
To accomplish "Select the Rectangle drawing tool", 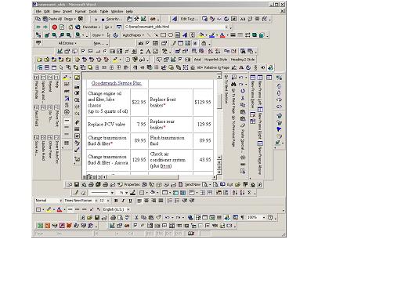I will point(163,35).
